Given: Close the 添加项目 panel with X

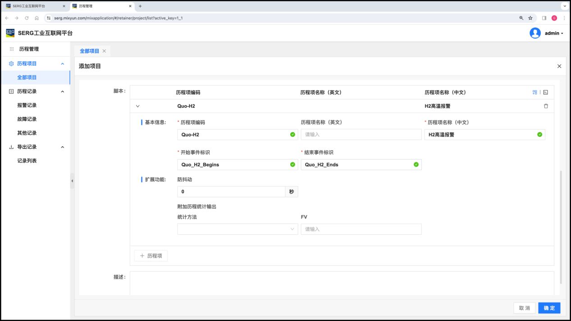Looking at the screenshot, I should tap(559, 66).
